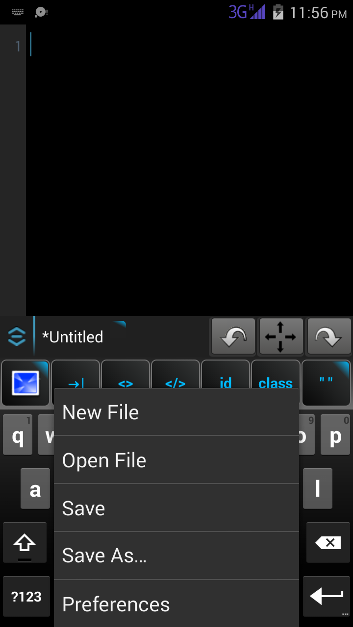Open the cursor navigation arrows pad
This screenshot has height=627, width=353.
281,337
